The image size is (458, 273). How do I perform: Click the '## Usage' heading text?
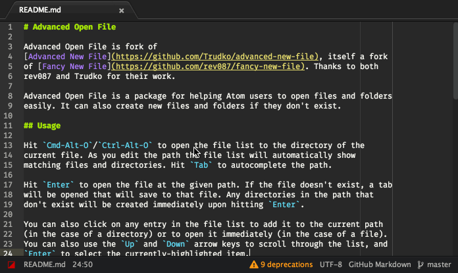point(42,126)
